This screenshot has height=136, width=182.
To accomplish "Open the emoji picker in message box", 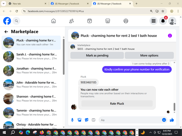I will point(164,120).
